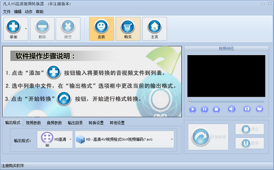The image size is (274, 170).
Task: Minimize the converter window
Action: point(263,4)
